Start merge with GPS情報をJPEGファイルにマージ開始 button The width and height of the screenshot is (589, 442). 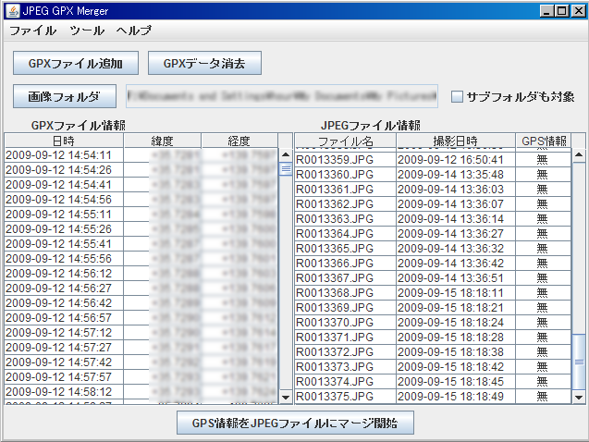pyautogui.click(x=294, y=424)
